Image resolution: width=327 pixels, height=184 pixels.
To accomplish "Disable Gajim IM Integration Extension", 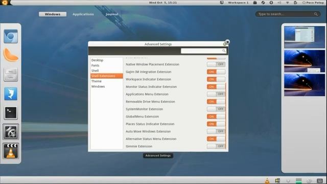I will pyautogui.click(x=216, y=72).
